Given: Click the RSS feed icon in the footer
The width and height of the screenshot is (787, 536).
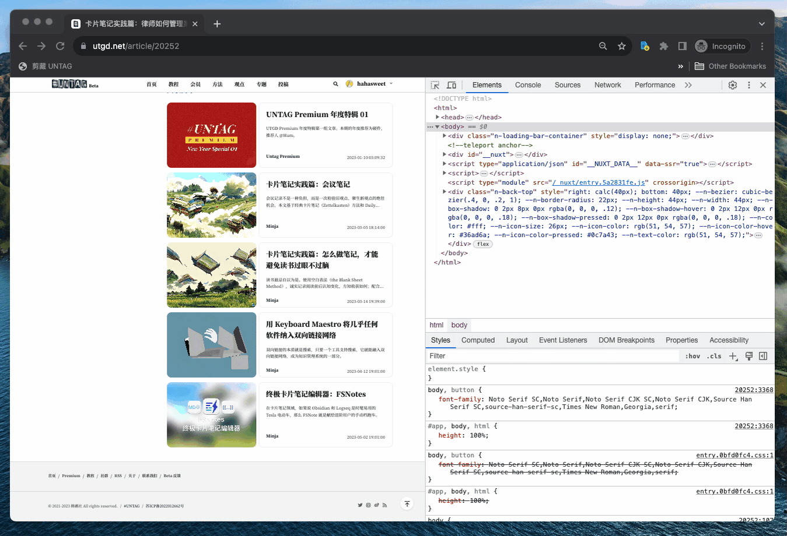Looking at the screenshot, I should click(x=384, y=505).
